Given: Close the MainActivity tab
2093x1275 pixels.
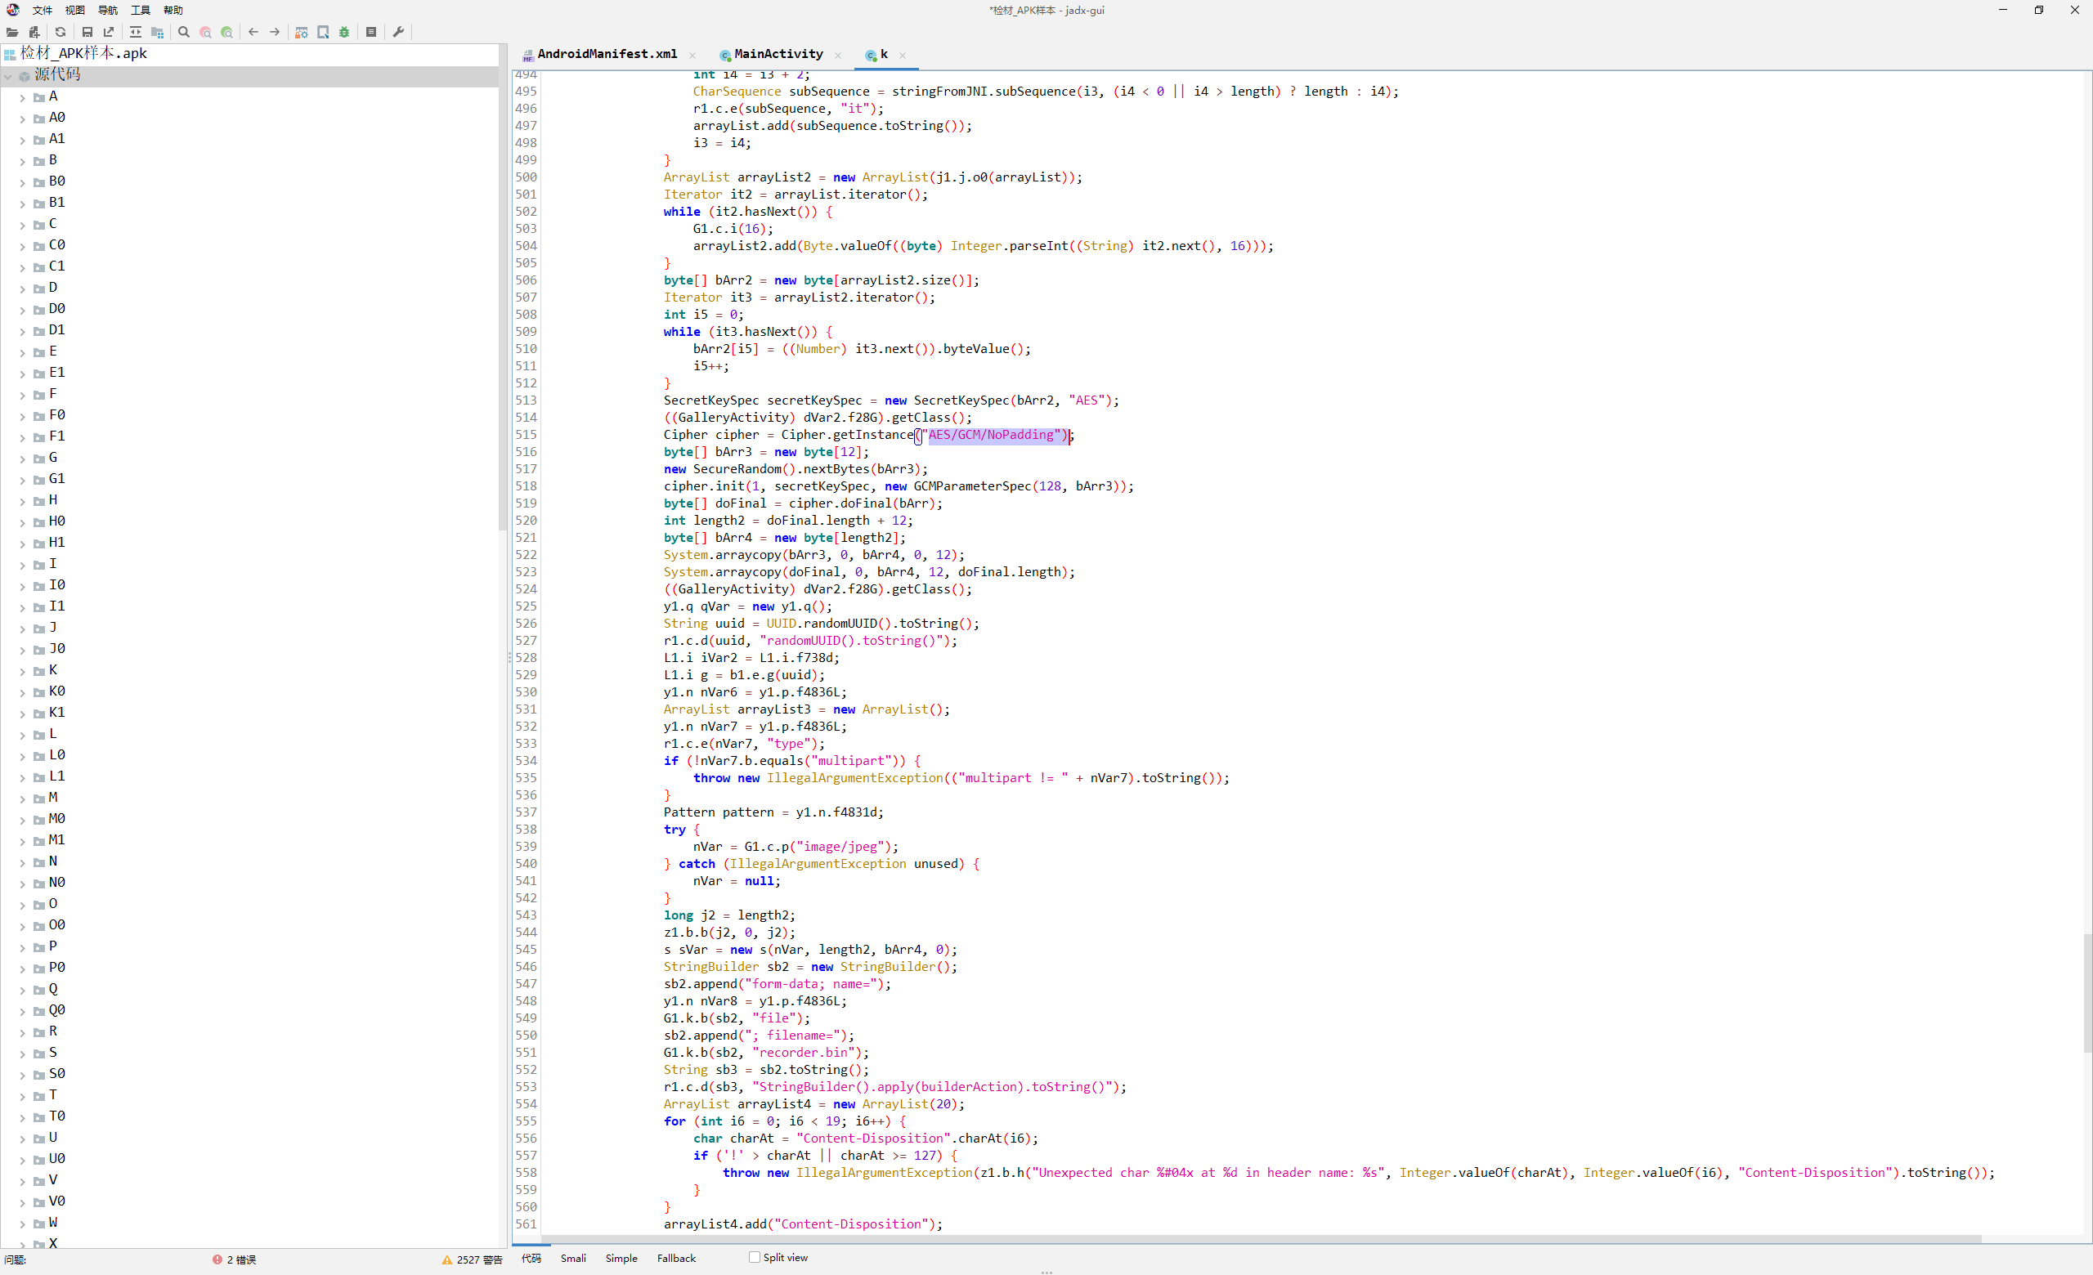Looking at the screenshot, I should [837, 56].
